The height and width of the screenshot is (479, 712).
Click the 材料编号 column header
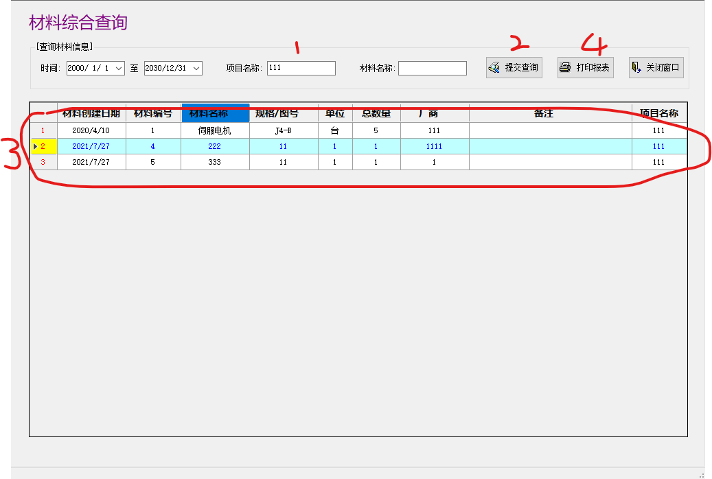[153, 113]
